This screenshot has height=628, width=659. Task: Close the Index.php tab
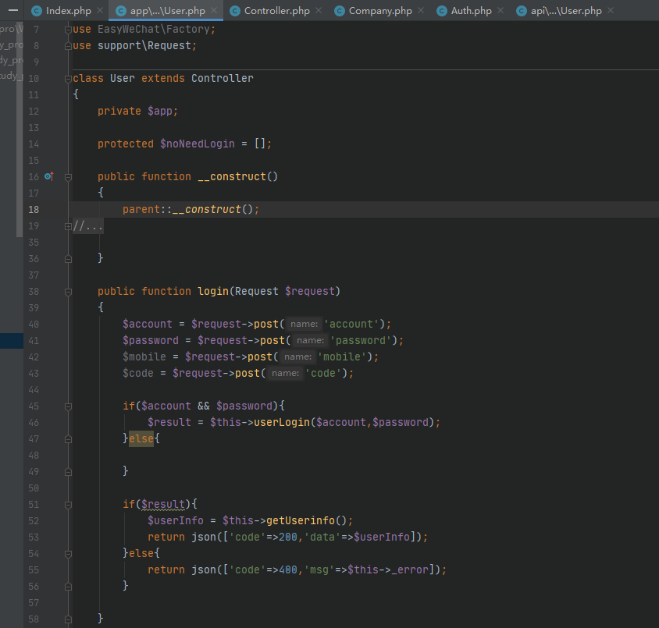(x=100, y=10)
